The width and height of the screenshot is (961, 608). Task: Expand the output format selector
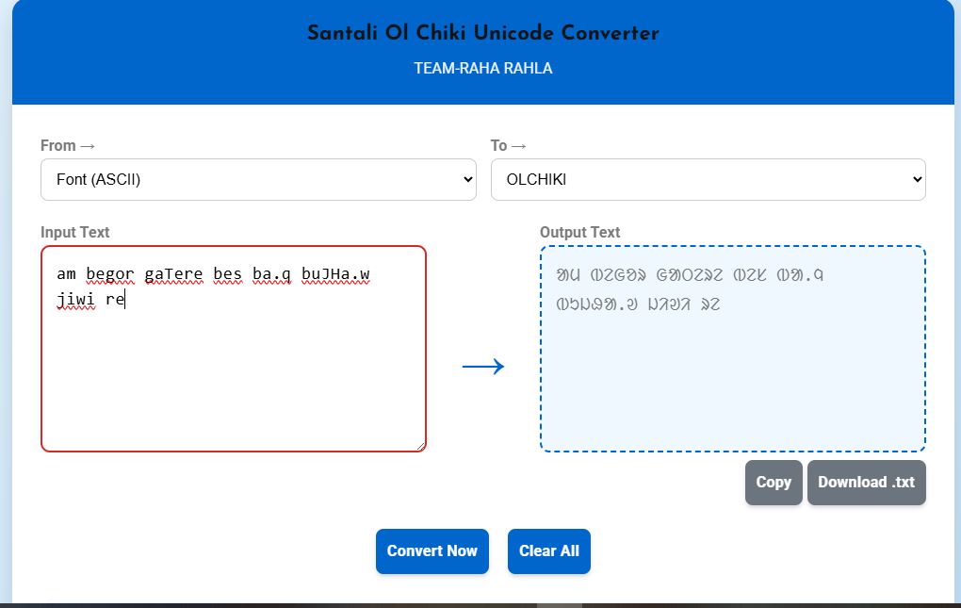pyautogui.click(x=708, y=179)
